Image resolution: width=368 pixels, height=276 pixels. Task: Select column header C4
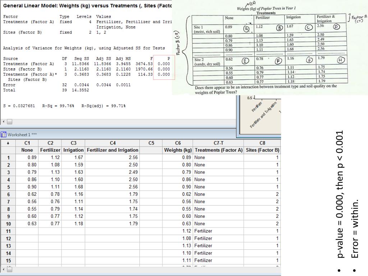coord(112,143)
